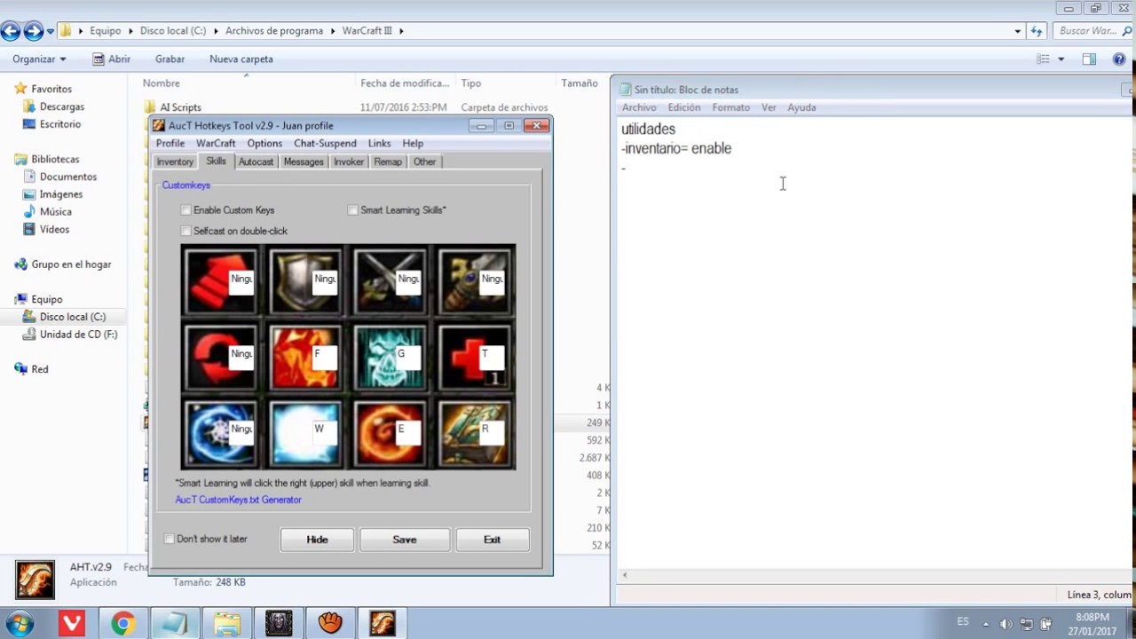Image resolution: width=1136 pixels, height=639 pixels.
Task: Open the Formato menu in Bloc de notas
Action: click(730, 107)
